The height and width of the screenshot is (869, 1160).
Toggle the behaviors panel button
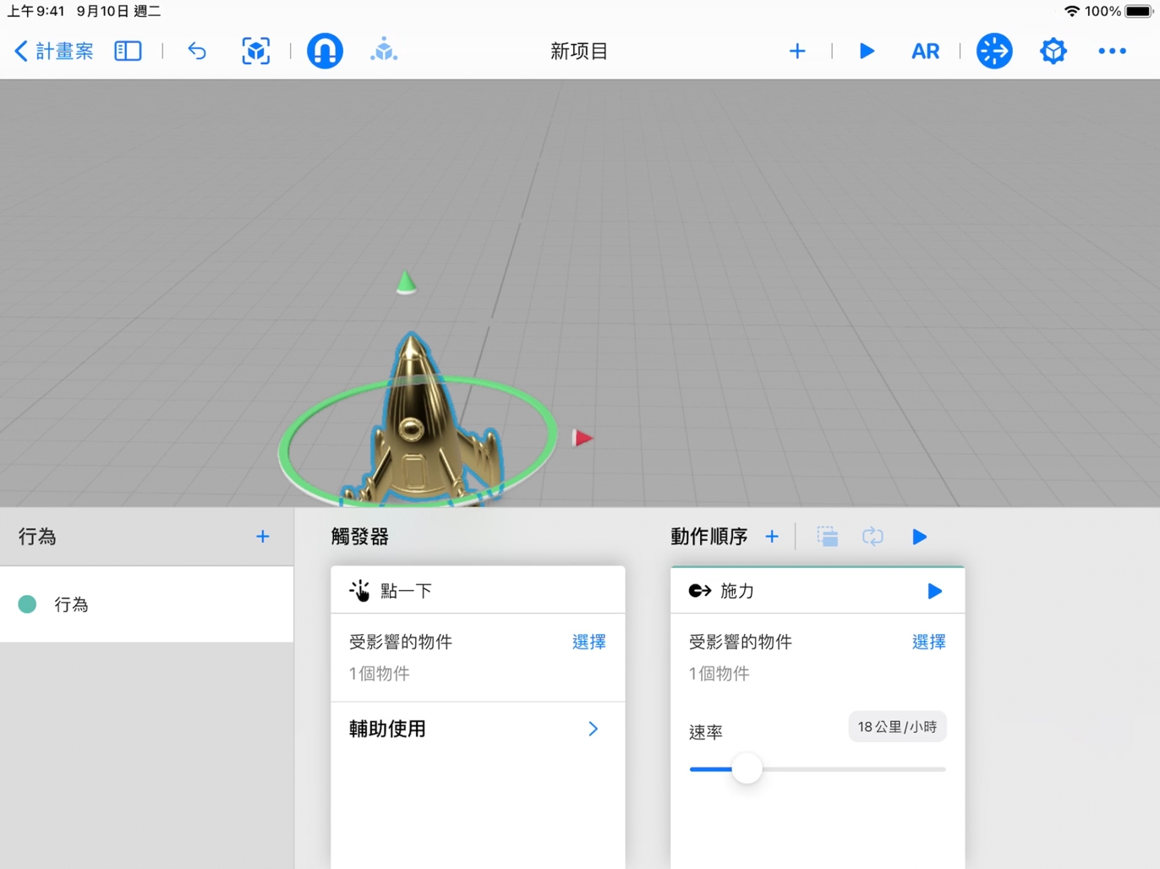(994, 51)
